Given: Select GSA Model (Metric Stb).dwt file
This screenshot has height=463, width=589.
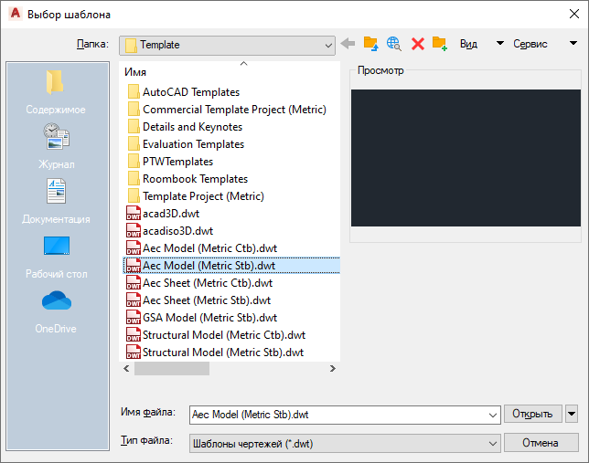Looking at the screenshot, I should 202,318.
